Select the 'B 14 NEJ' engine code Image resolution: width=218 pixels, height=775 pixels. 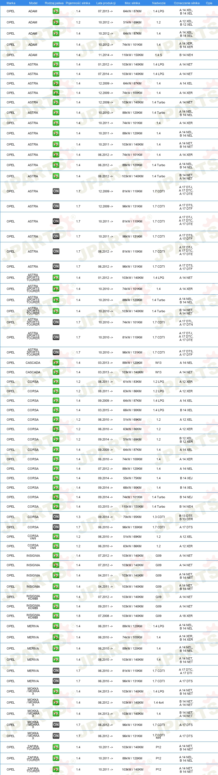[x=186, y=497]
